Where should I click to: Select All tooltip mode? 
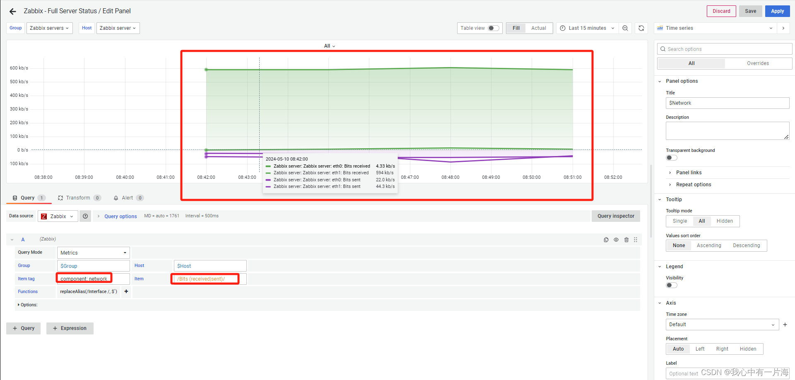[702, 221]
